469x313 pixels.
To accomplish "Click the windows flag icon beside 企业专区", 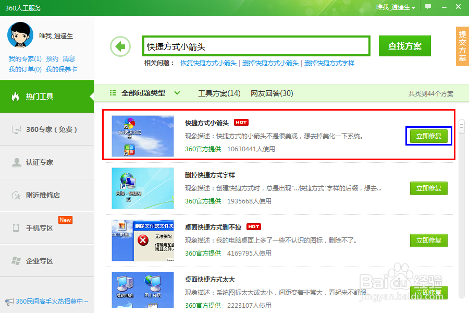I will [x=16, y=261].
